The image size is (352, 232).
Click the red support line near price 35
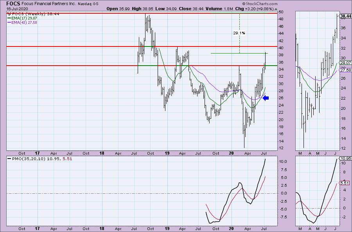tap(142, 66)
